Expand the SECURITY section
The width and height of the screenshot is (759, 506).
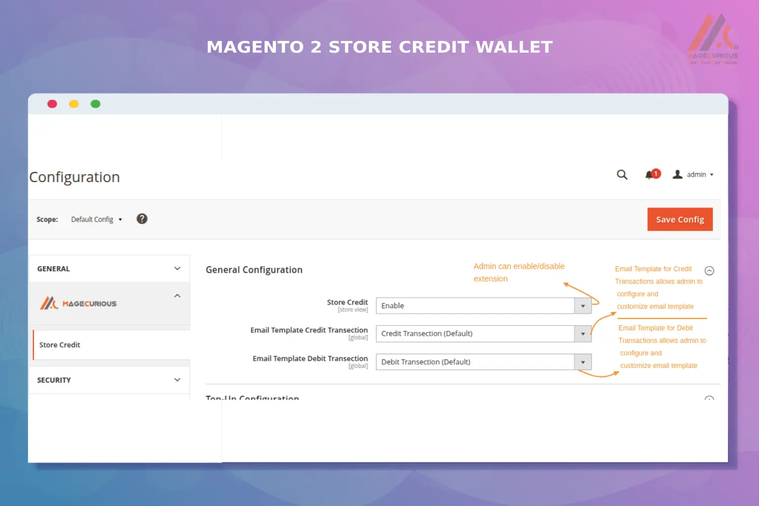tap(177, 379)
